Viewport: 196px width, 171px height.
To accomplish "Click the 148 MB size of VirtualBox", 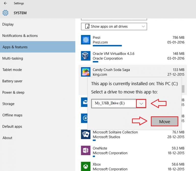I will 179,54.
